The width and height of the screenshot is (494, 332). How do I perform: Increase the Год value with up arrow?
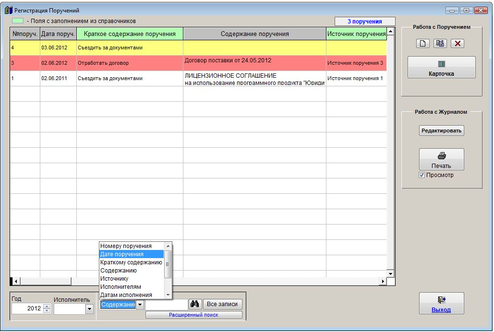point(47,307)
